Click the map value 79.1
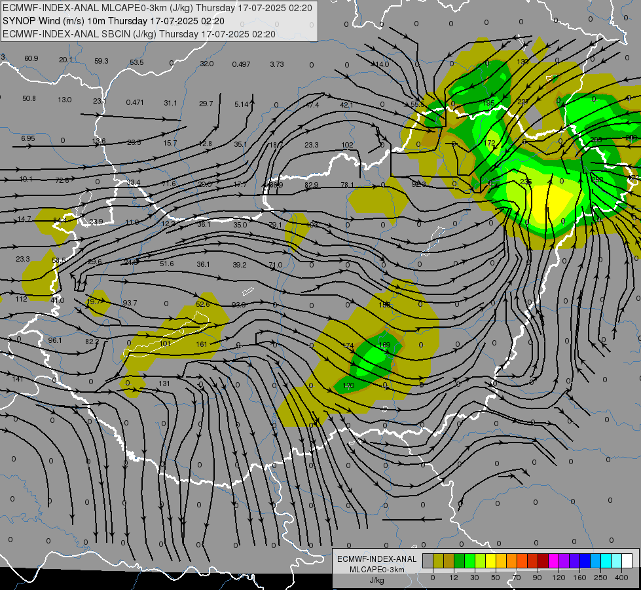Screen dimensions: 641x590 click(276, 226)
